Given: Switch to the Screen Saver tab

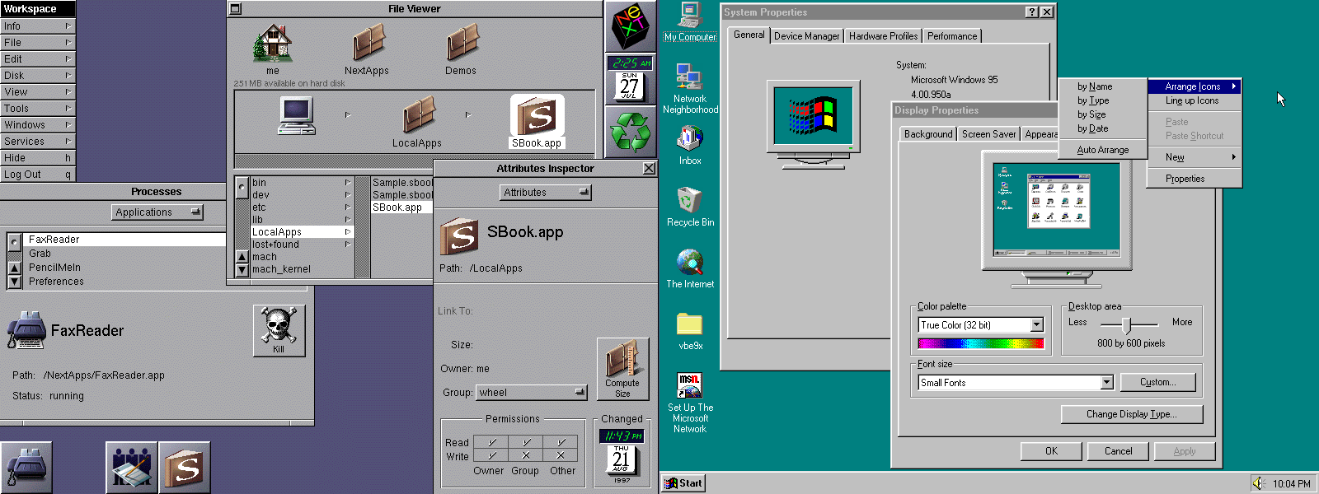Looking at the screenshot, I should point(988,134).
